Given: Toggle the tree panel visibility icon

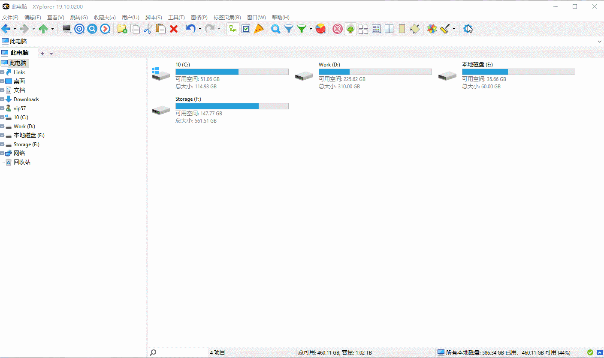Looking at the screenshot, I should click(x=233, y=29).
